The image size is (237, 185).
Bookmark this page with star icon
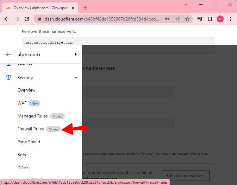click(187, 19)
